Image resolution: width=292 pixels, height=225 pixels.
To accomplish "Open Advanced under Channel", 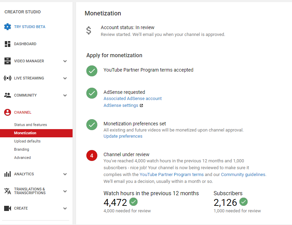I will pos(23,158).
